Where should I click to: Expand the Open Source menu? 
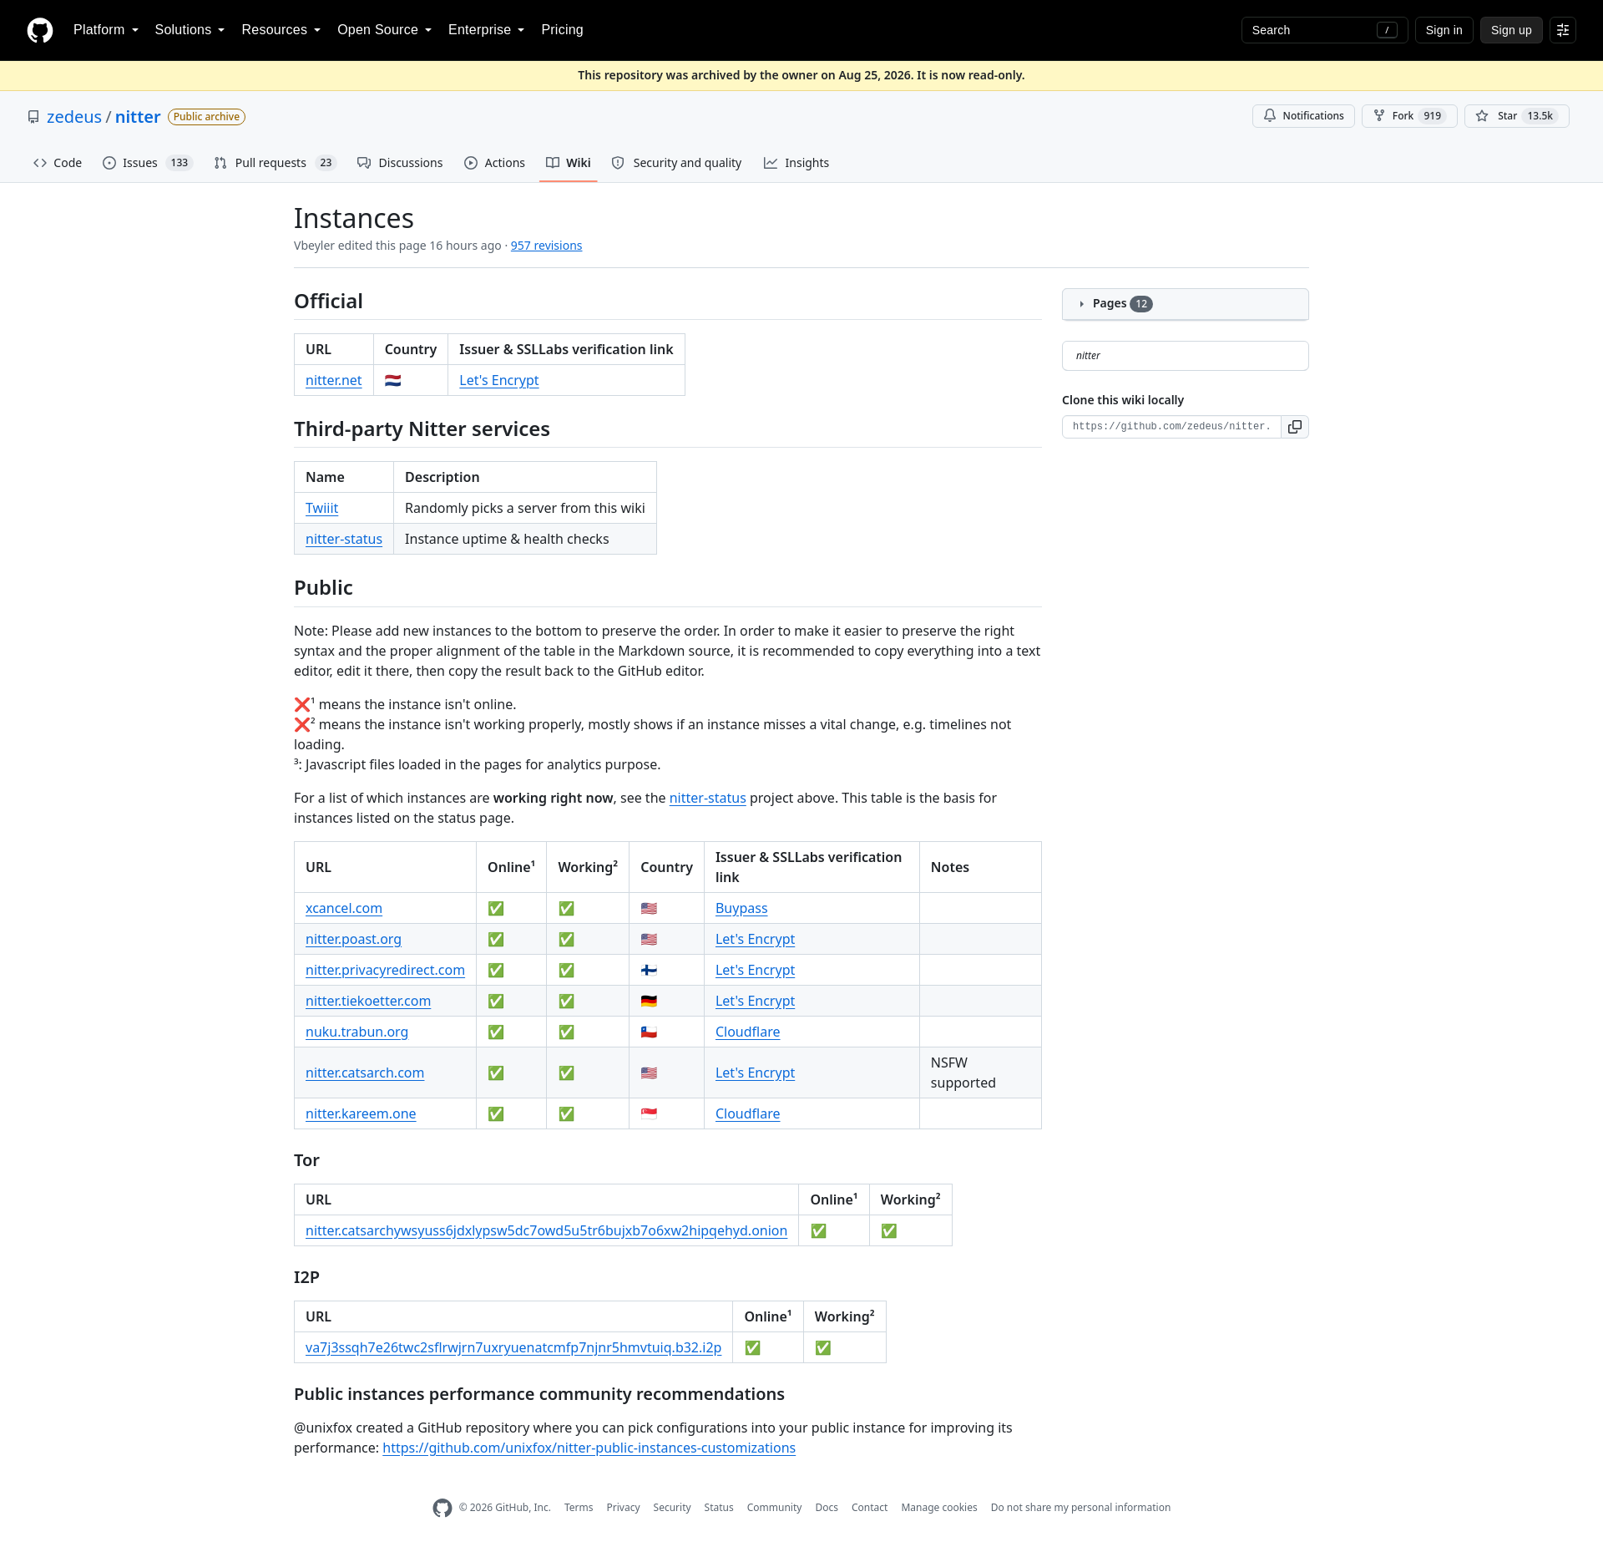click(384, 30)
